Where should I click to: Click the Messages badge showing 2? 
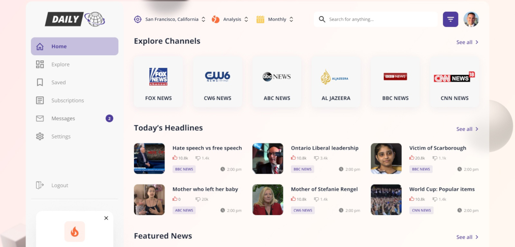click(109, 118)
